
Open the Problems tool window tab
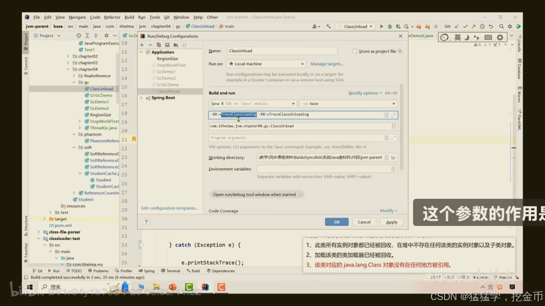[98, 271]
